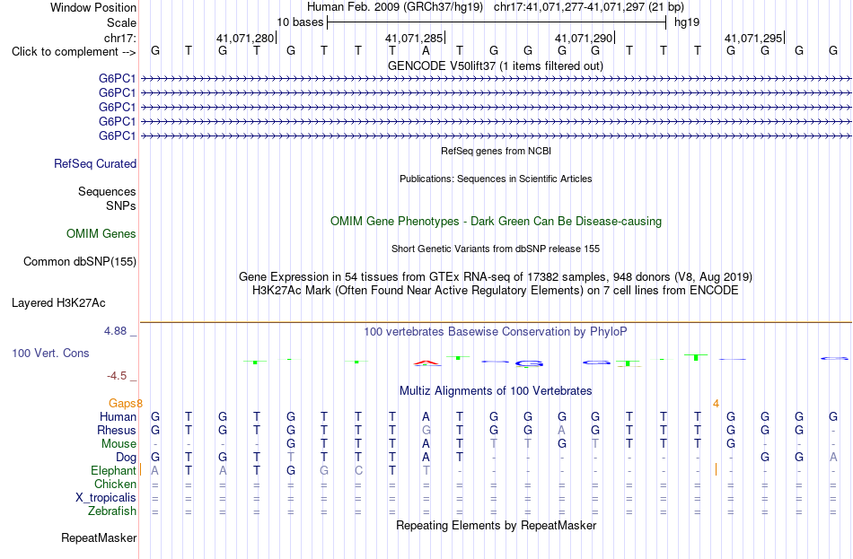Viewport: 853px width, 559px height.
Task: Open the Common dbSNP(155) track label
Action: [x=79, y=262]
